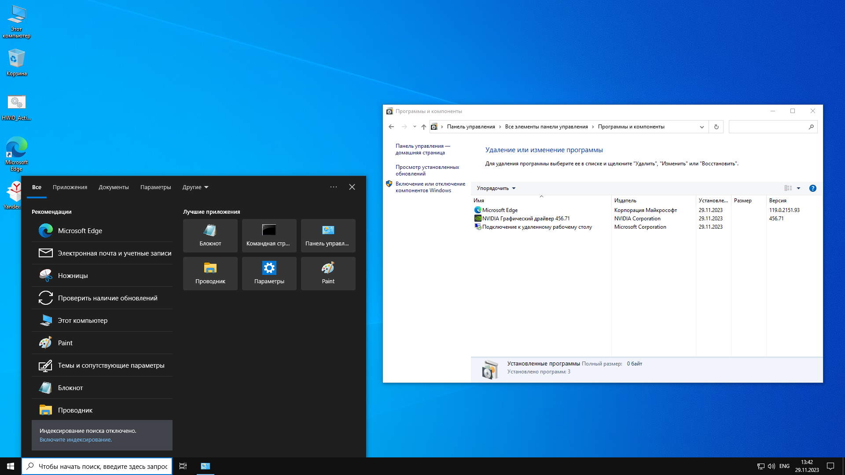Screen dimensions: 845x475
Task: Select NVIDIA Графический драйвер row
Action: click(525, 219)
